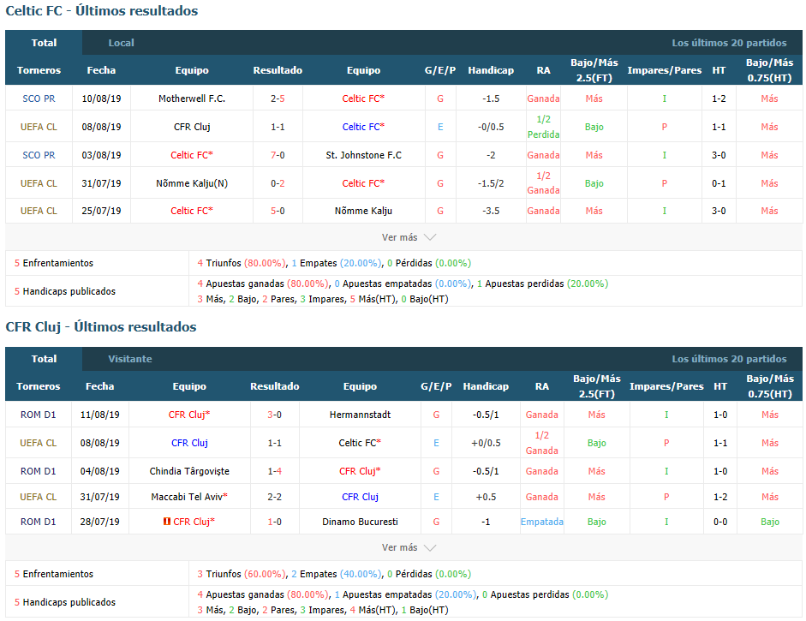Click the red card icon beside CFR Cluj
This screenshot has width=806, height=621.
166,522
